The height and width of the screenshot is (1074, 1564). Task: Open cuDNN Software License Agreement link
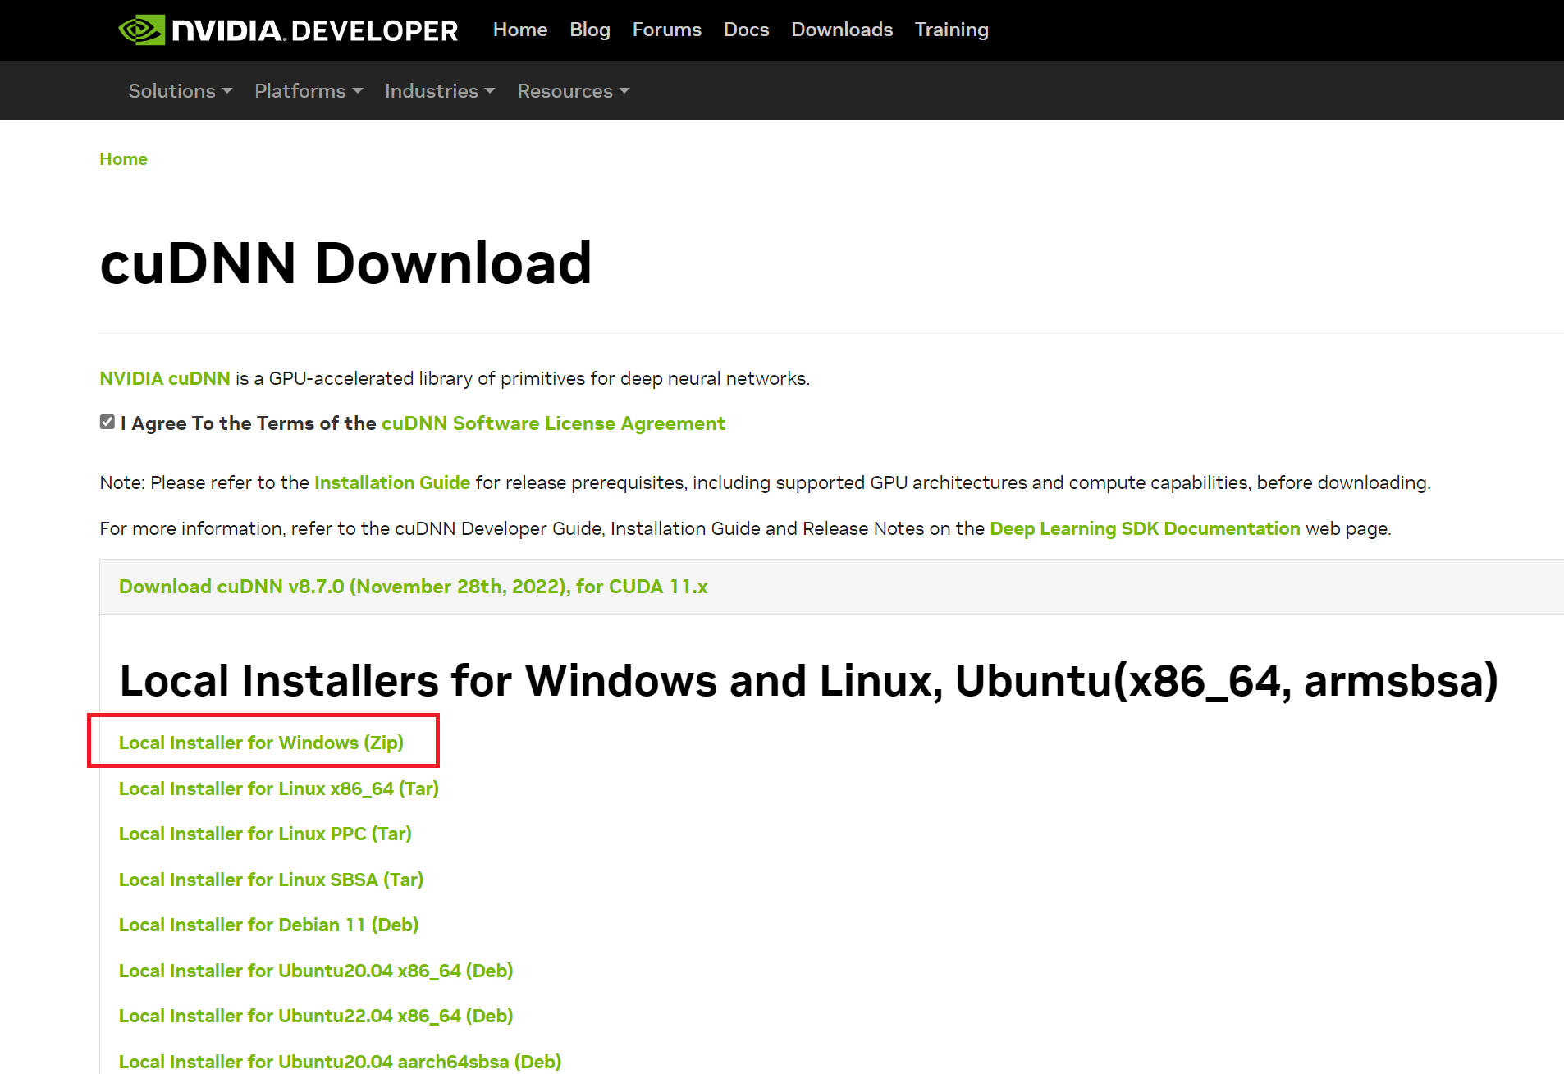(x=553, y=423)
